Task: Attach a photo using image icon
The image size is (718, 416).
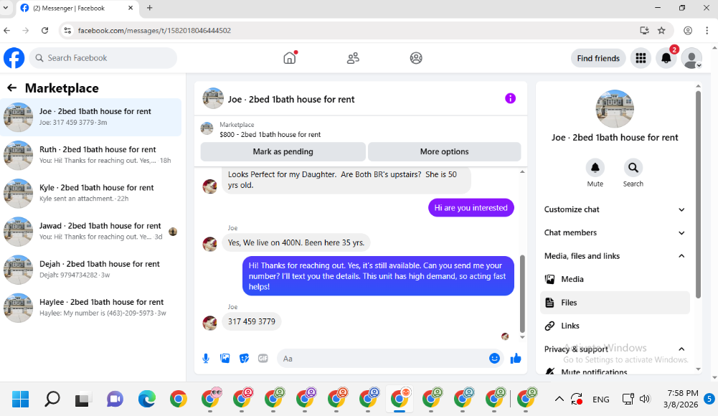Action: pyautogui.click(x=225, y=359)
